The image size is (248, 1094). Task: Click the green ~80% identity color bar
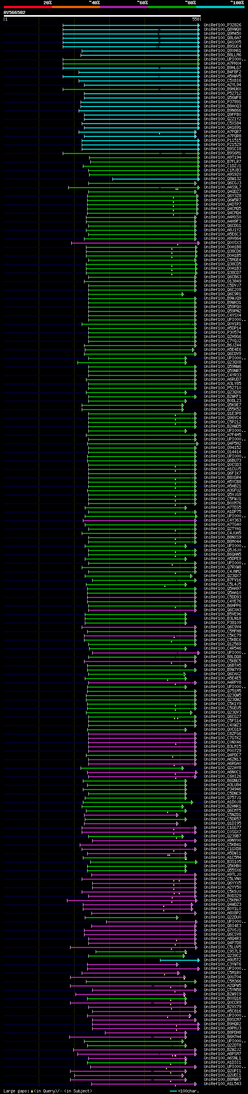(x=172, y=7)
